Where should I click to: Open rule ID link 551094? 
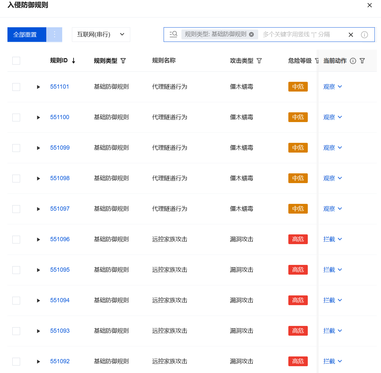[x=60, y=300]
